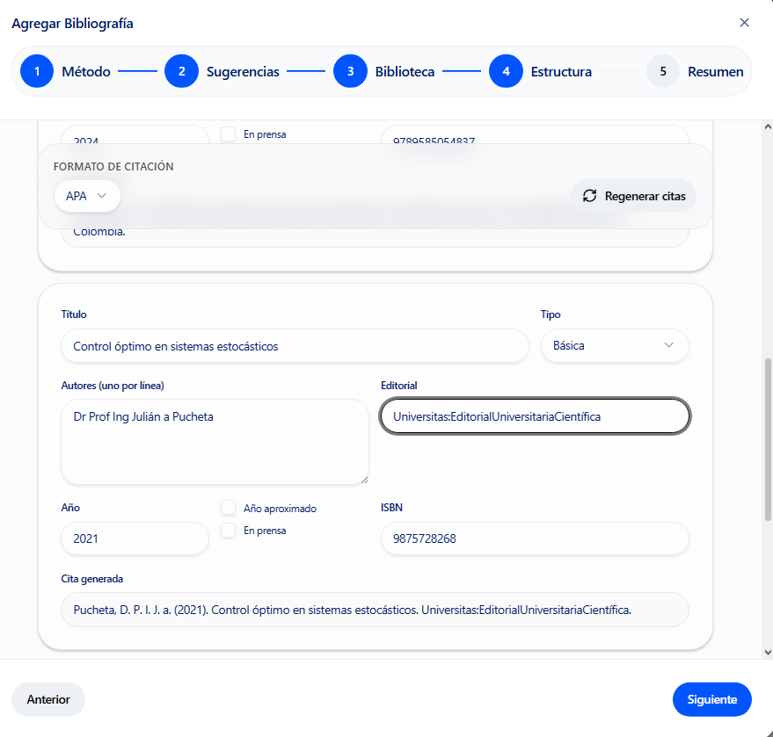Go back with the Anterior button
The width and height of the screenshot is (773, 737).
tap(48, 699)
